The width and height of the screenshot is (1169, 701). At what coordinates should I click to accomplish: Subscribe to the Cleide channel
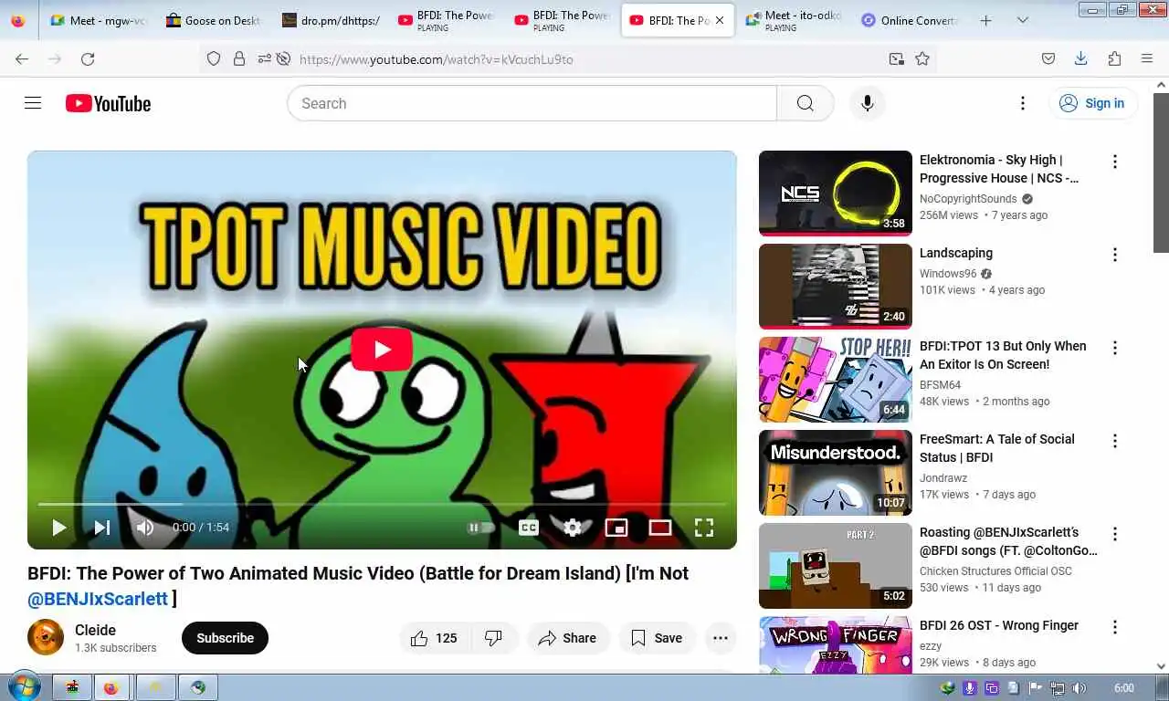225,638
